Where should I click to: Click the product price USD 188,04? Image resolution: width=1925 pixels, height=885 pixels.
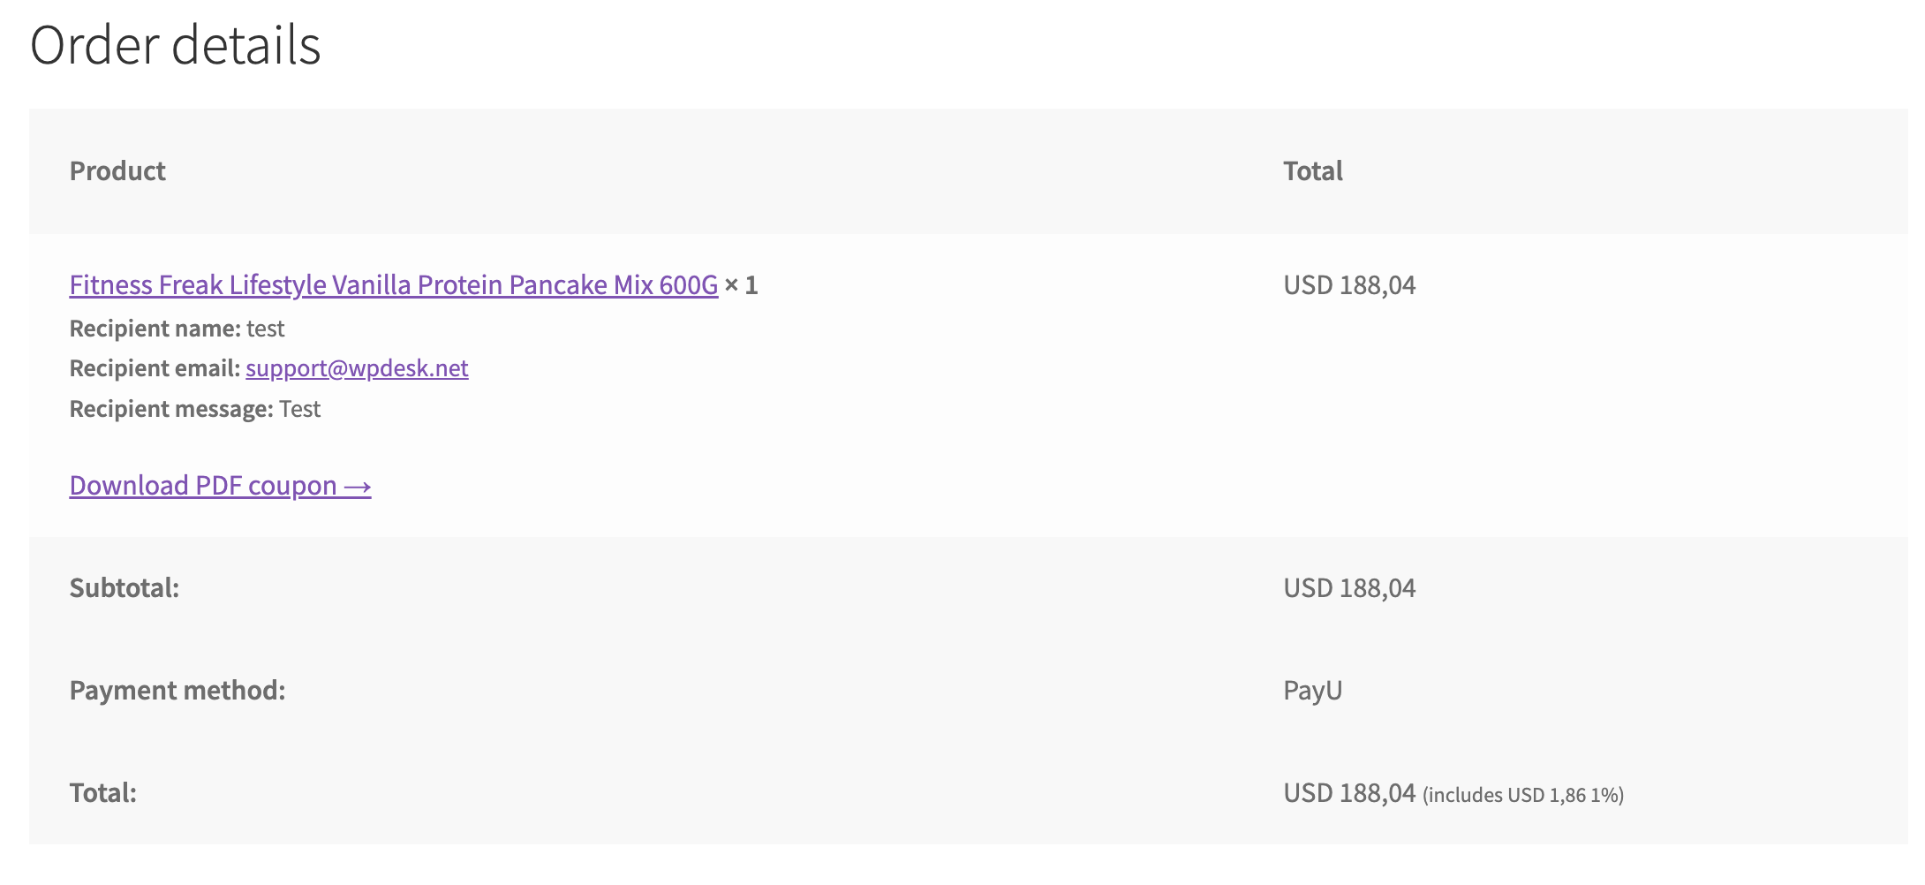[1349, 284]
